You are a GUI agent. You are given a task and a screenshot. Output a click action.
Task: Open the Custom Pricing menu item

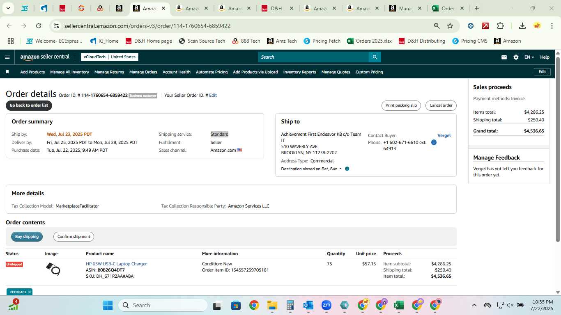(x=369, y=72)
